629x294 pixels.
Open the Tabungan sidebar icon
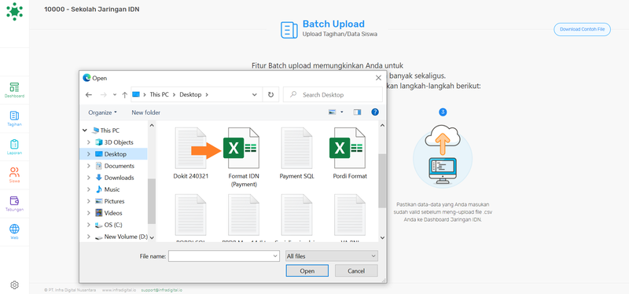[14, 204]
